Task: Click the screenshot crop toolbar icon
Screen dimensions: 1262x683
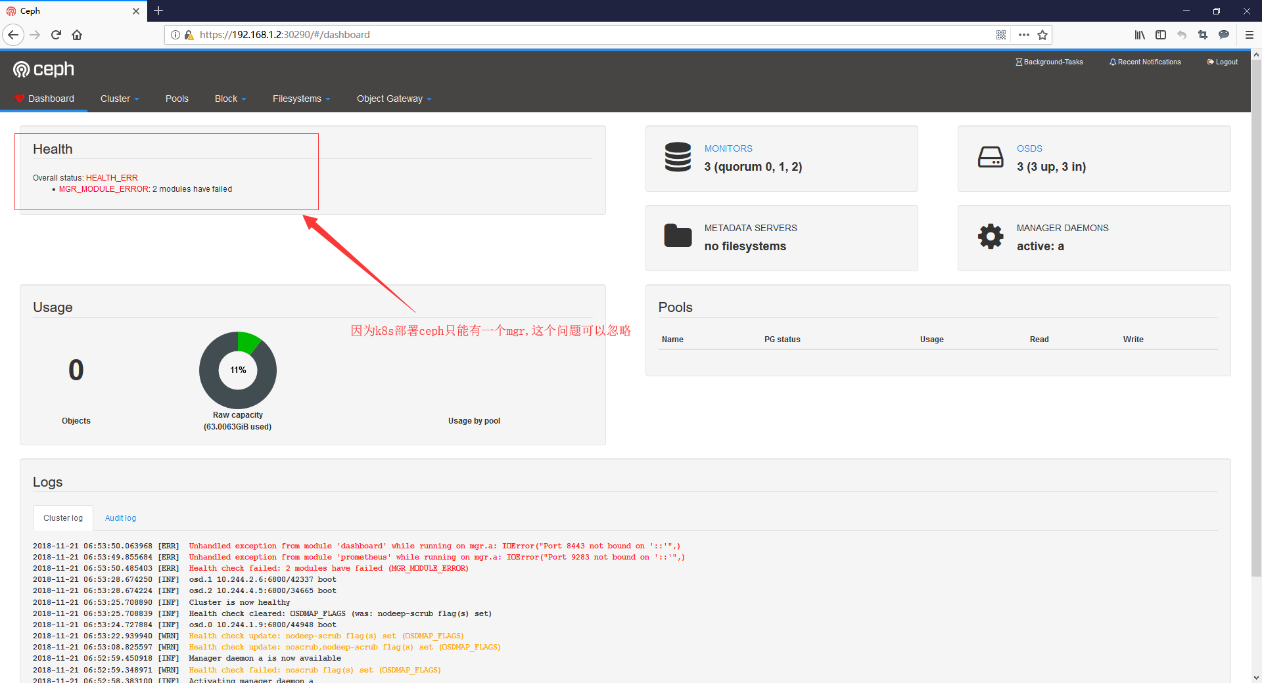Action: click(x=1203, y=35)
